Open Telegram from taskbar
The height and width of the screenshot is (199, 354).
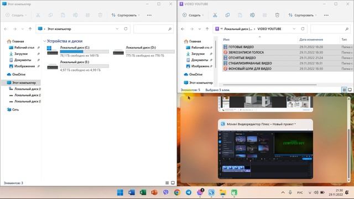tap(189, 192)
